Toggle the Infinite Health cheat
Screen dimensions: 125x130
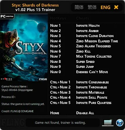click(x=88, y=26)
